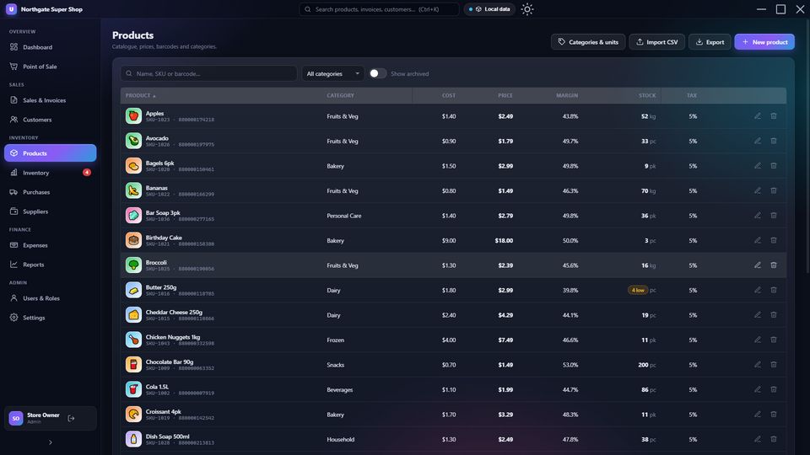Open the Settings page

(x=50, y=318)
